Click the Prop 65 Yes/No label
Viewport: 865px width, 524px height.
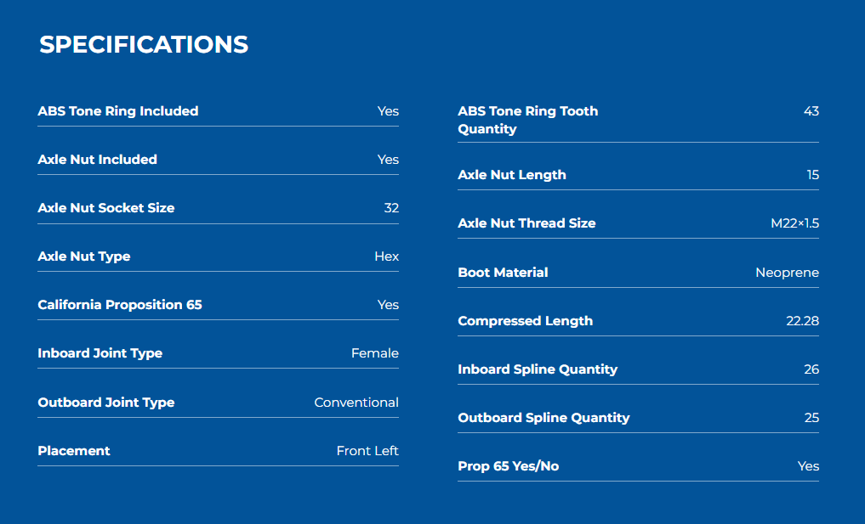(509, 466)
